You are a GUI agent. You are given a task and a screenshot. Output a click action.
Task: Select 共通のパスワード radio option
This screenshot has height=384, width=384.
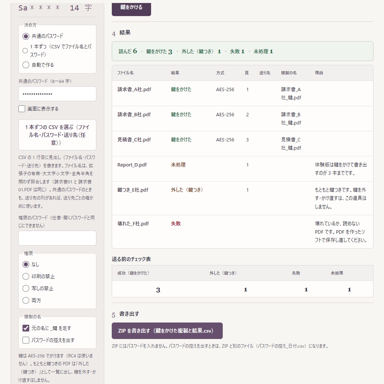(26, 36)
